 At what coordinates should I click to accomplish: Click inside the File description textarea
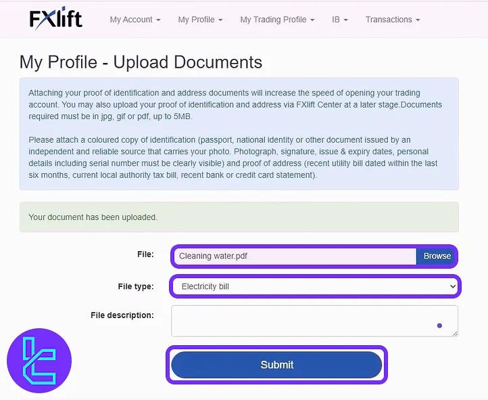click(x=314, y=321)
